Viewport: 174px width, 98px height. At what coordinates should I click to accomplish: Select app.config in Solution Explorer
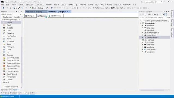(150, 30)
